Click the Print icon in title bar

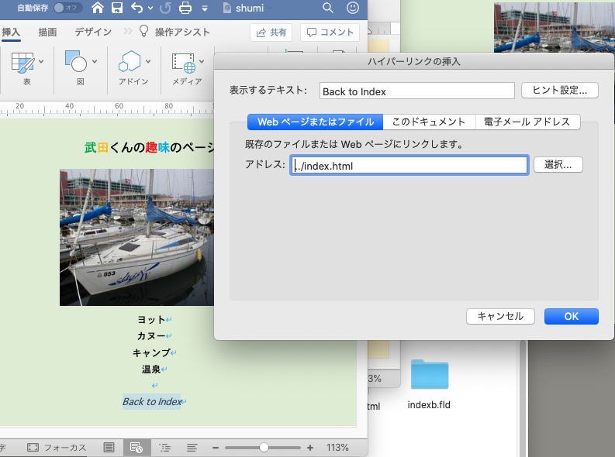coord(185,9)
